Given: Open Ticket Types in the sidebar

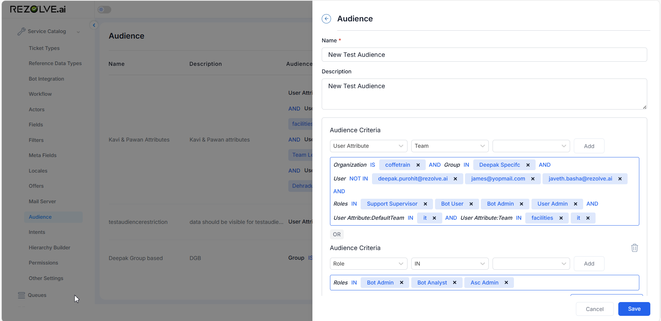Looking at the screenshot, I should coord(44,48).
